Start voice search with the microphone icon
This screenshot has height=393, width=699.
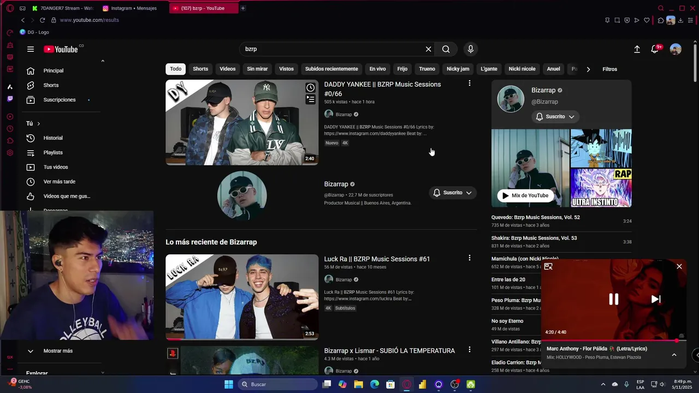(x=471, y=49)
